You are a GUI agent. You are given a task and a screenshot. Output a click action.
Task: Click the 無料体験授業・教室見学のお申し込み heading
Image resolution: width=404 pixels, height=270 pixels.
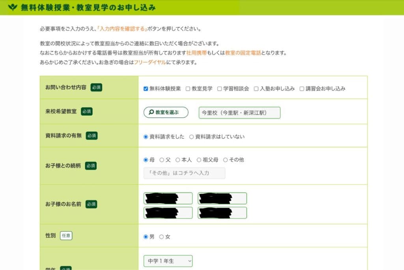point(88,8)
